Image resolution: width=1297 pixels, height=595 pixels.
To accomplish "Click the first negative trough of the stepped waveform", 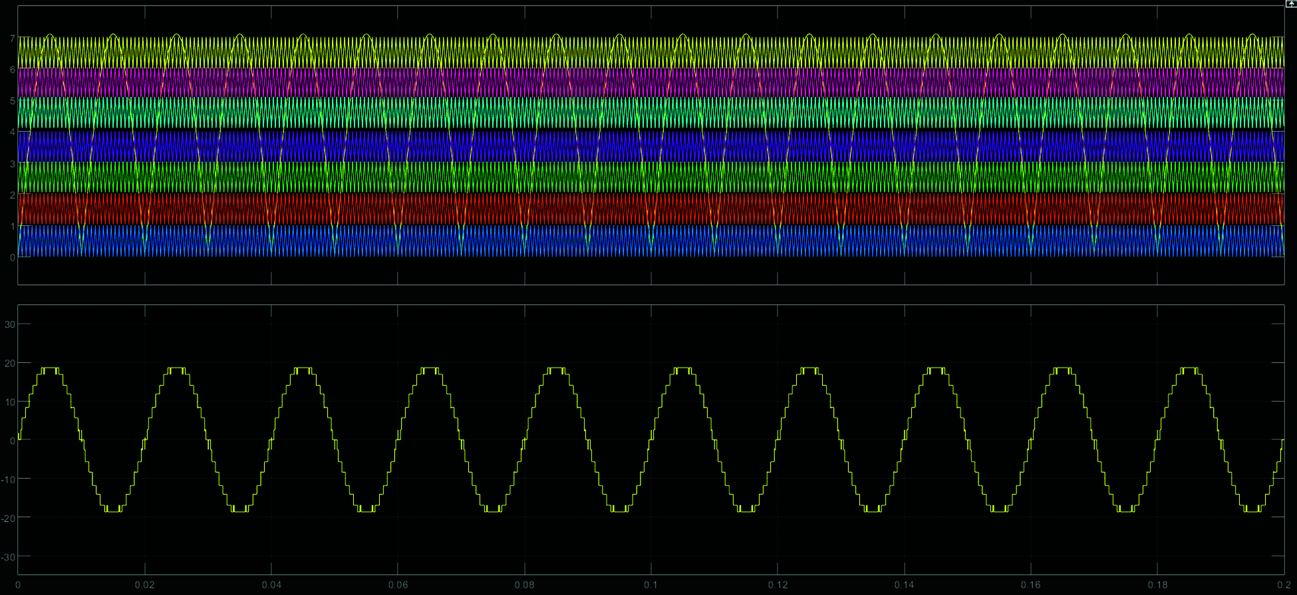I will pyautogui.click(x=113, y=510).
